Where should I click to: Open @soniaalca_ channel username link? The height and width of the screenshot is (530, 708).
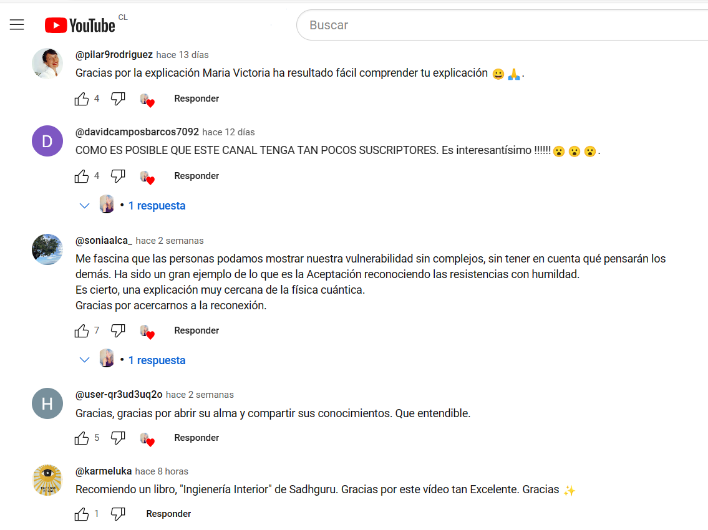pyautogui.click(x=104, y=241)
